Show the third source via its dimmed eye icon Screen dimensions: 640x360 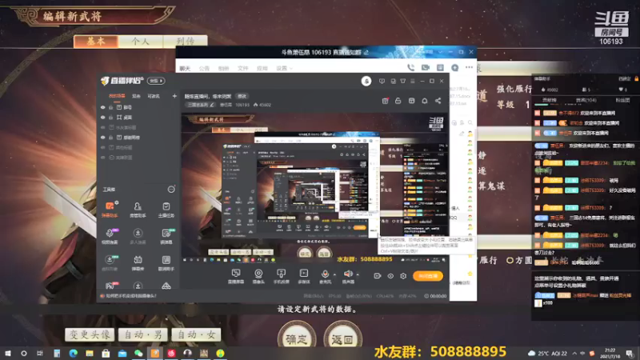tap(103, 127)
